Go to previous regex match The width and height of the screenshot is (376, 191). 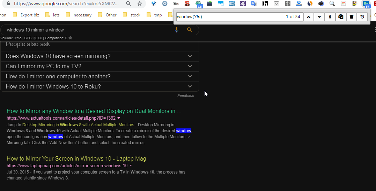308,17
